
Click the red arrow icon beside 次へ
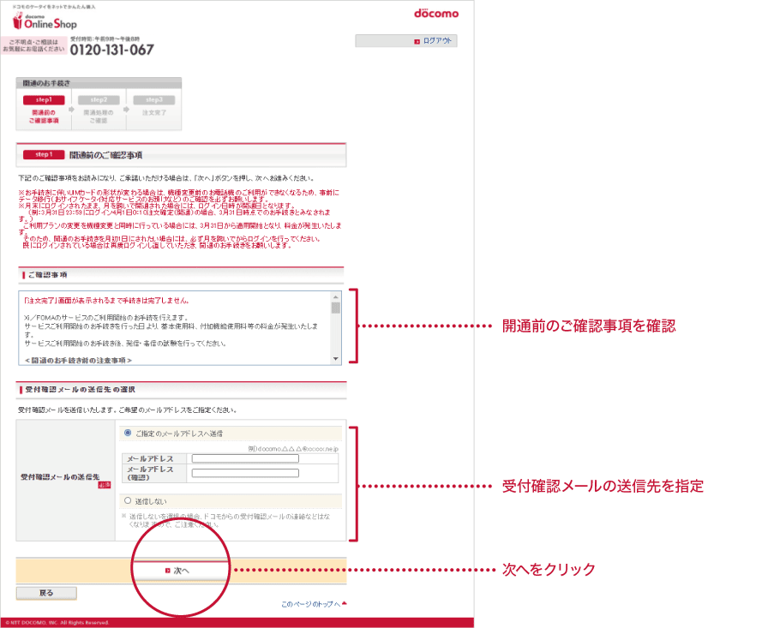(168, 571)
